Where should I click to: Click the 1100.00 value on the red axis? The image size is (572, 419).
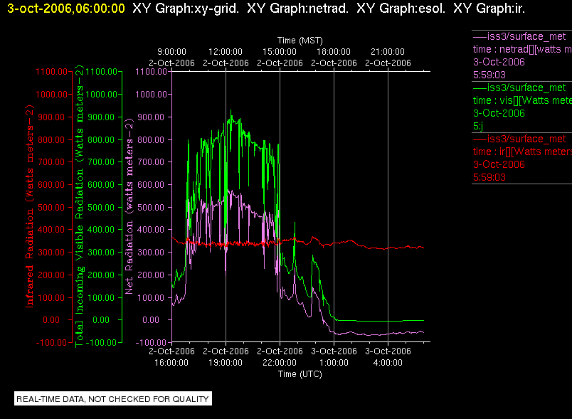coord(51,72)
